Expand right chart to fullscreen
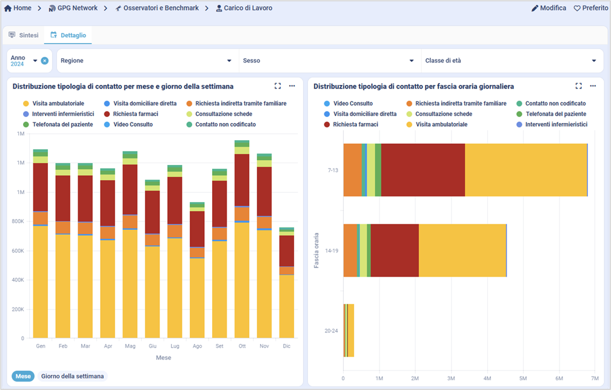 pyautogui.click(x=578, y=86)
